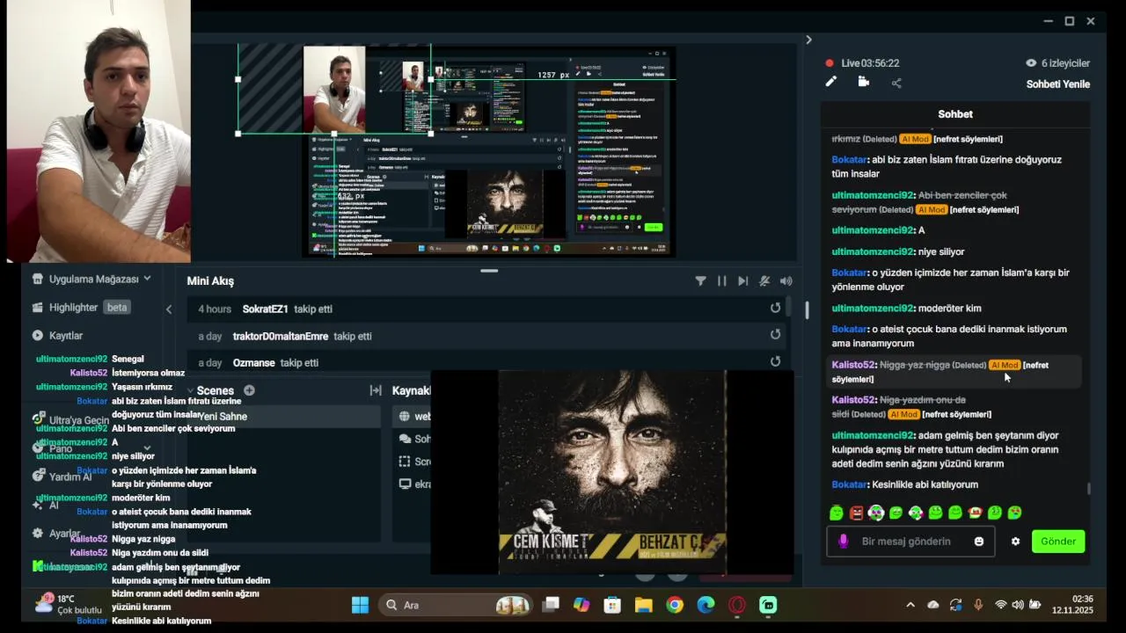Click the share icon under Live timer
This screenshot has width=1126, height=633.
tap(896, 83)
